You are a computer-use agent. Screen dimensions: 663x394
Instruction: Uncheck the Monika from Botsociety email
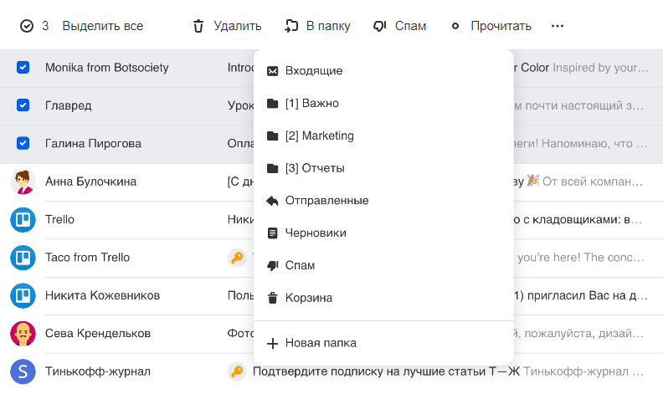click(x=23, y=67)
